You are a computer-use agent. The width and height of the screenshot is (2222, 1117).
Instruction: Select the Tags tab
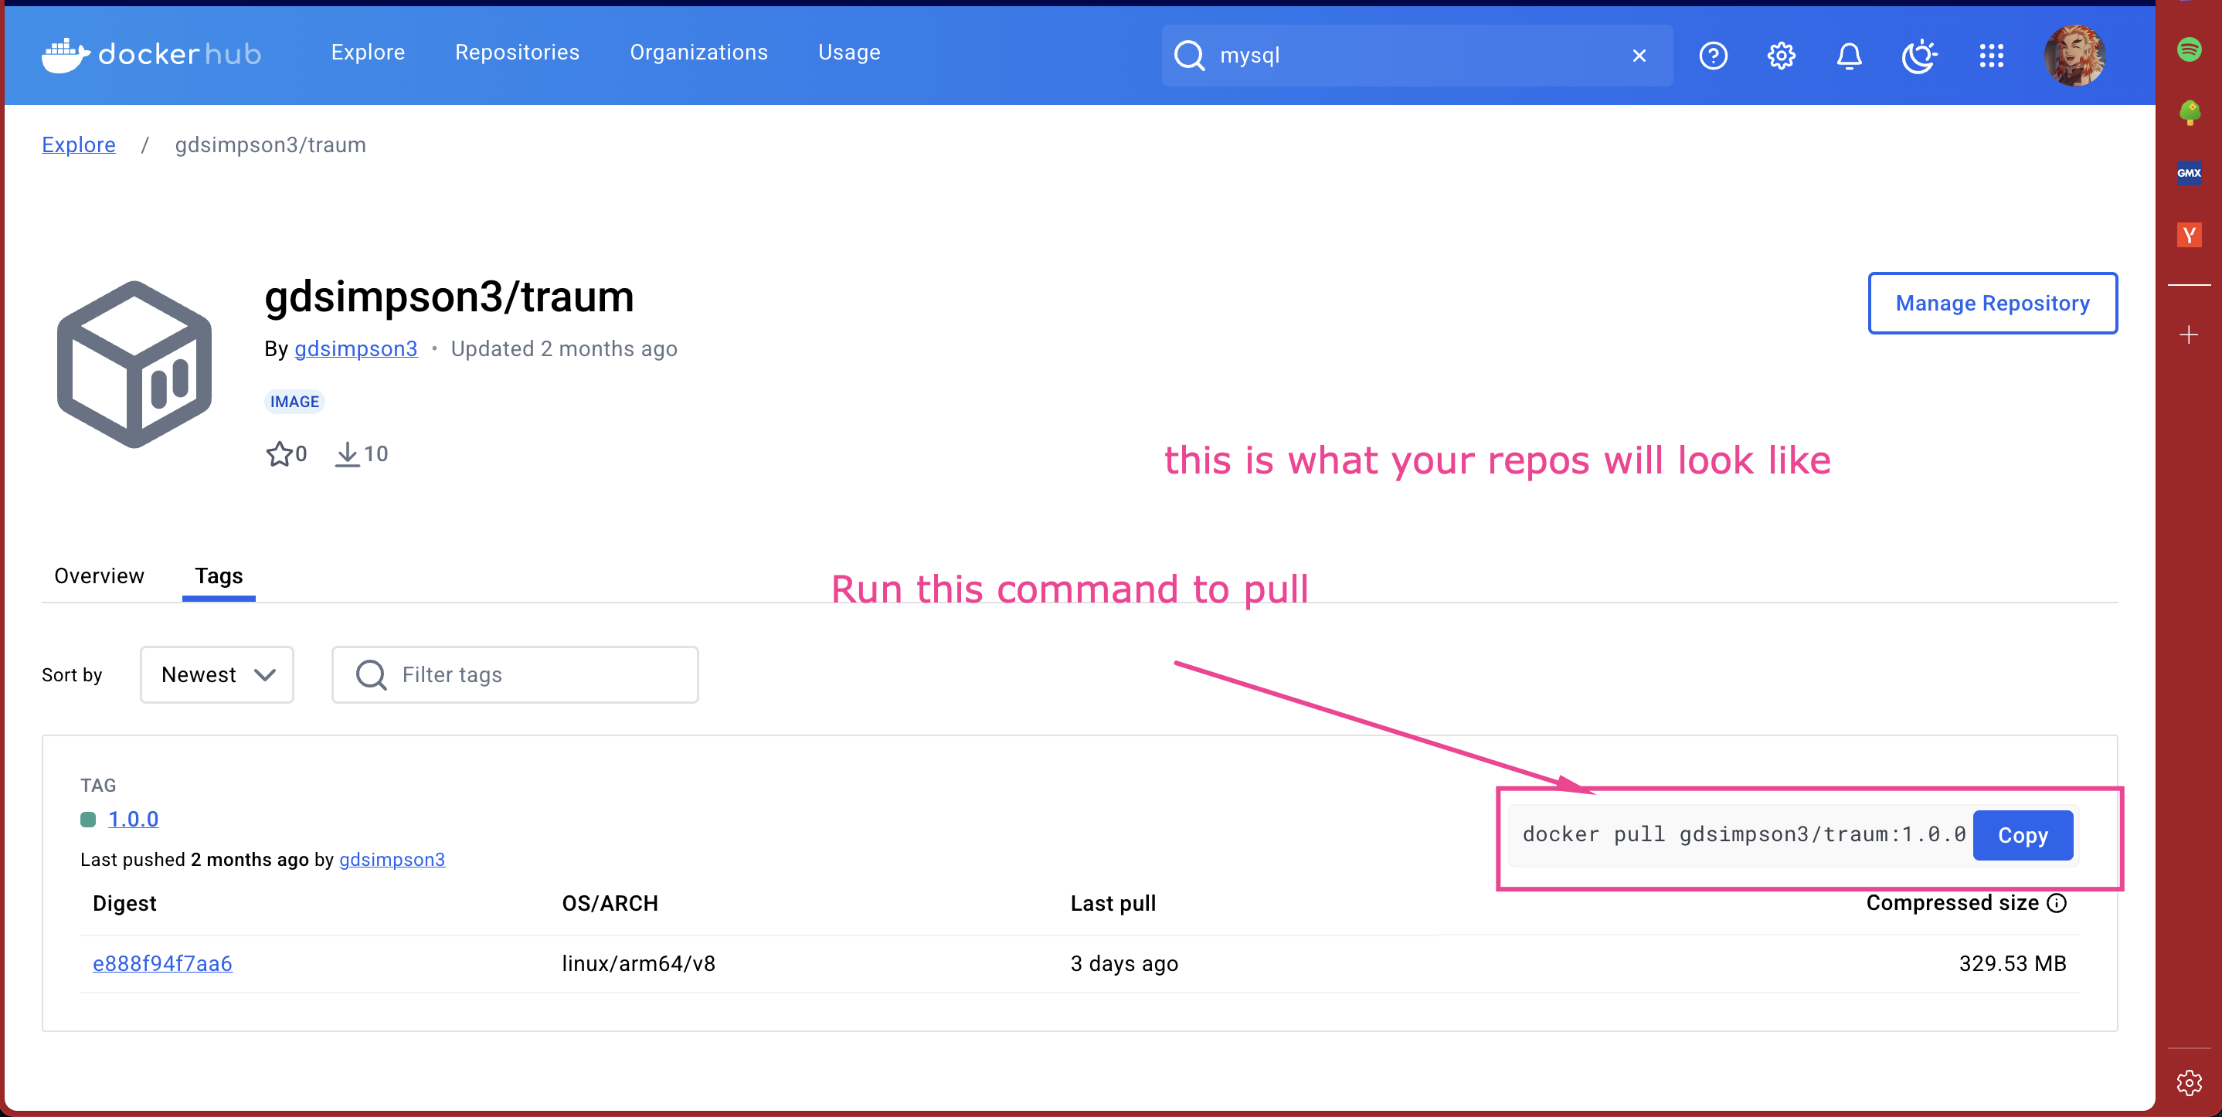click(x=219, y=576)
